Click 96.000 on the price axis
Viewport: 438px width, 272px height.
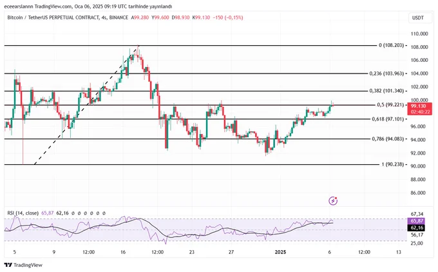[418, 126]
